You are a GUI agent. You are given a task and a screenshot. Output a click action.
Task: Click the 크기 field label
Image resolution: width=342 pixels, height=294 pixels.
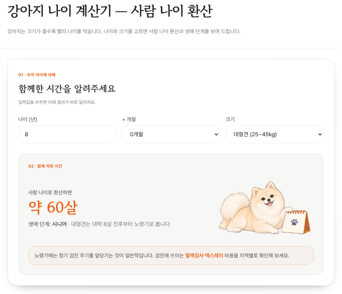[x=230, y=119]
